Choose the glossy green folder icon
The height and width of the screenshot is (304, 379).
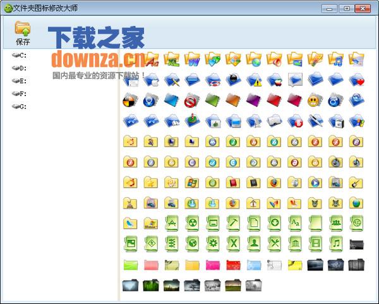[212, 100]
